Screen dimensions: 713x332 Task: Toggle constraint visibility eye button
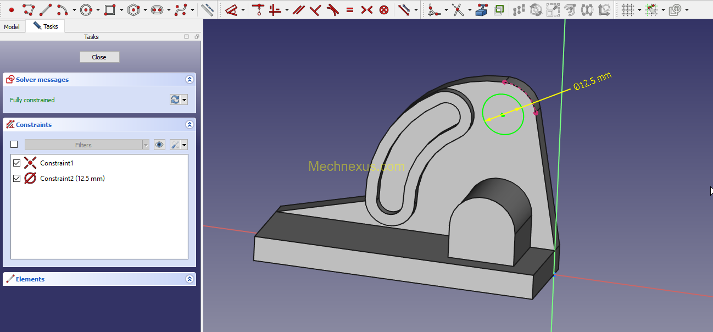[159, 145]
